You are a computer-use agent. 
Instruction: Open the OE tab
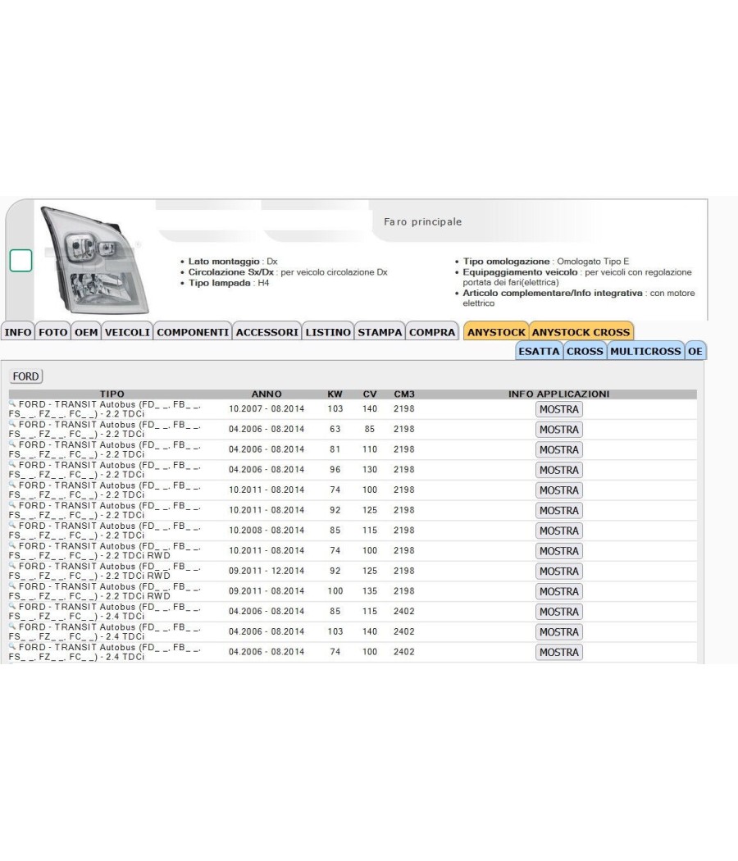(695, 351)
